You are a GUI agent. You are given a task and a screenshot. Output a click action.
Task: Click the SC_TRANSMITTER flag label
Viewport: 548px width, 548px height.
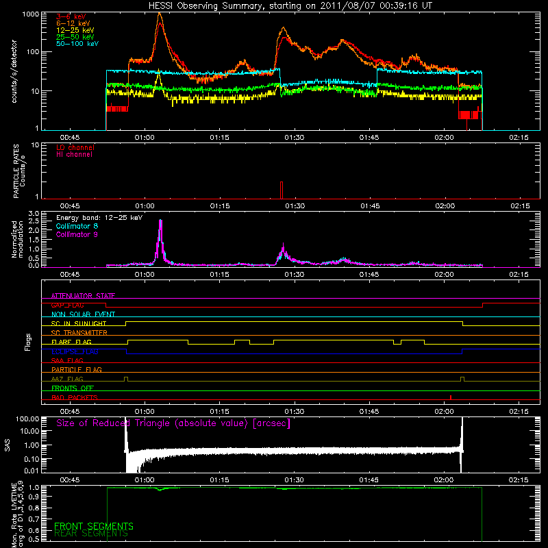pos(79,333)
